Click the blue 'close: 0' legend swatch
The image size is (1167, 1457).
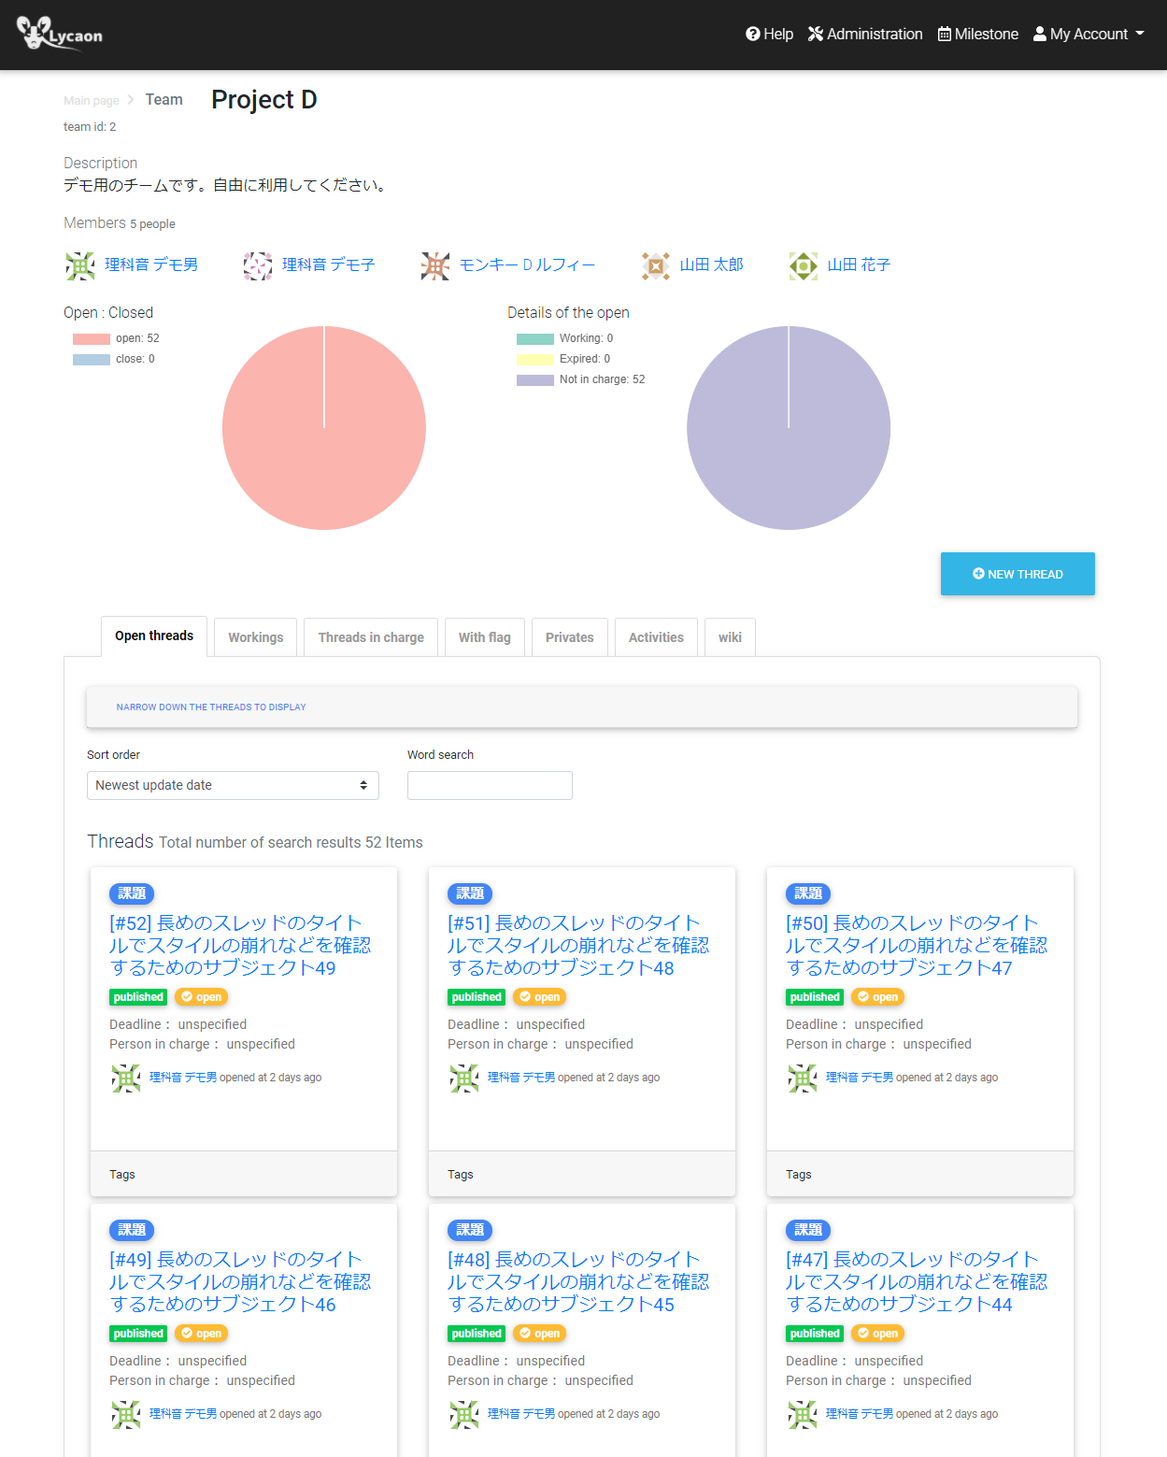pyautogui.click(x=92, y=359)
